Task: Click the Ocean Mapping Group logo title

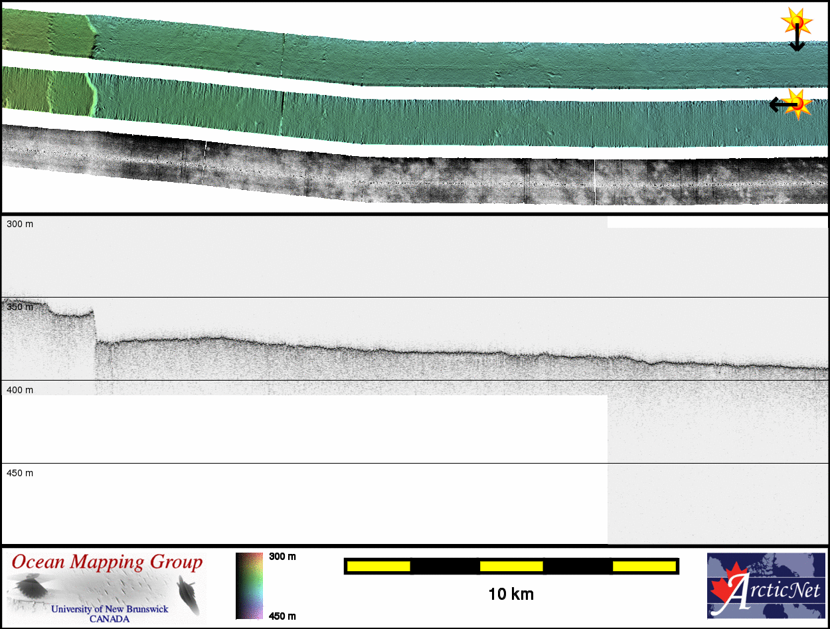Action: [107, 563]
